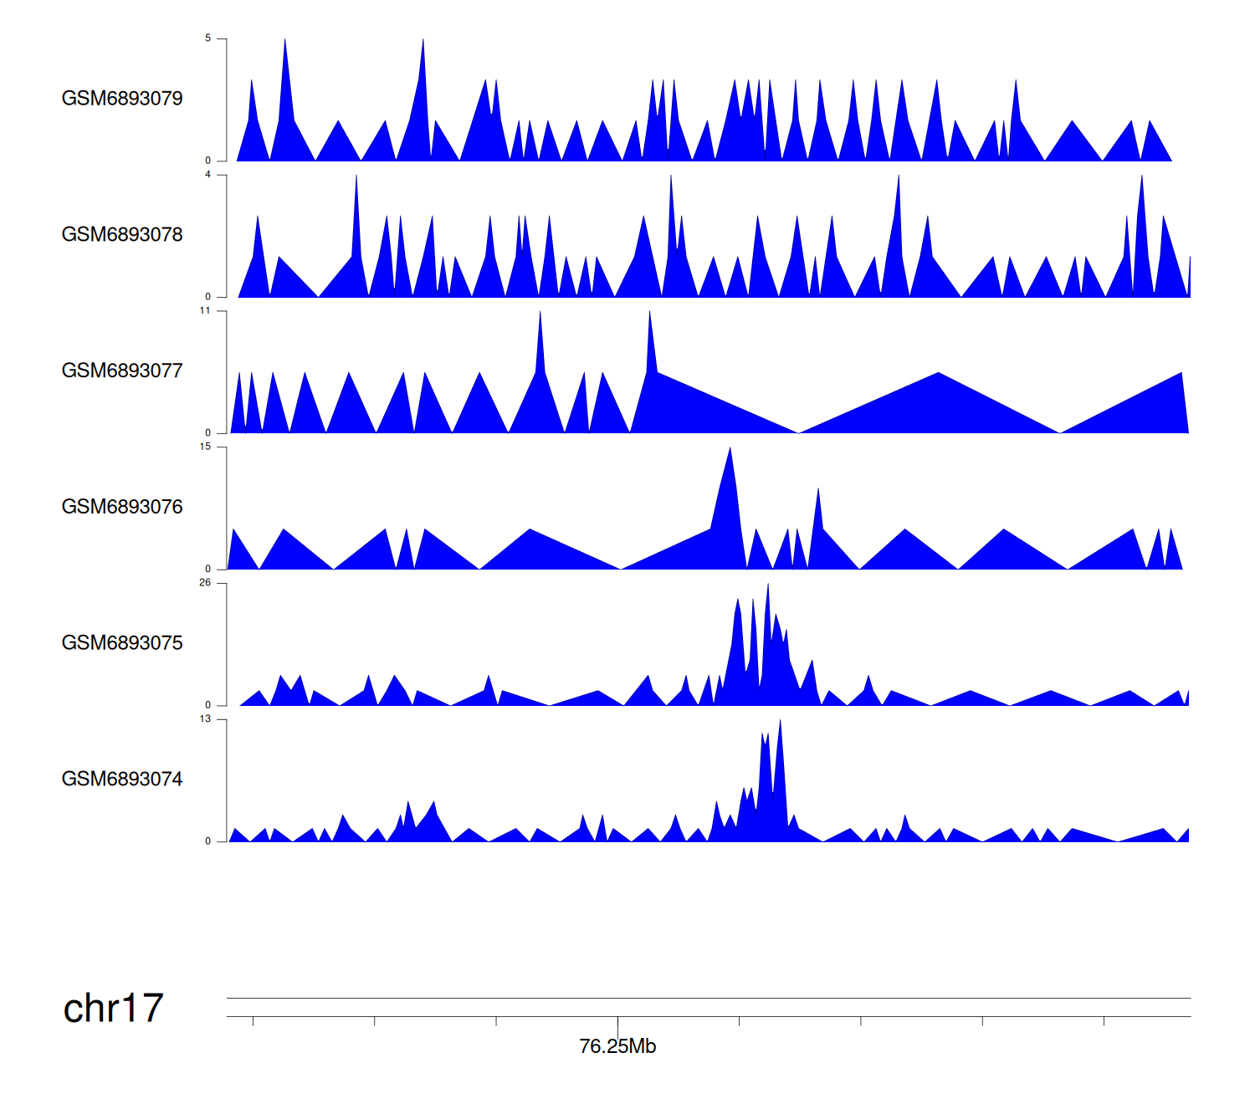Click y-axis maximum label 11
This screenshot has width=1255, height=1104.
point(205,311)
